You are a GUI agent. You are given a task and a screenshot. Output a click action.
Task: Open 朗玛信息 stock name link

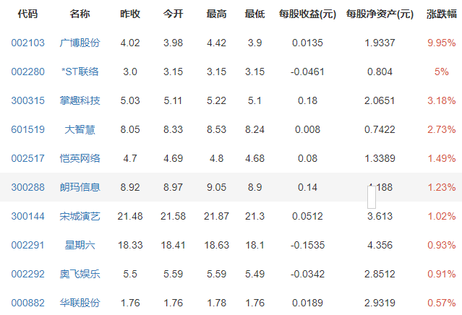[80, 187]
